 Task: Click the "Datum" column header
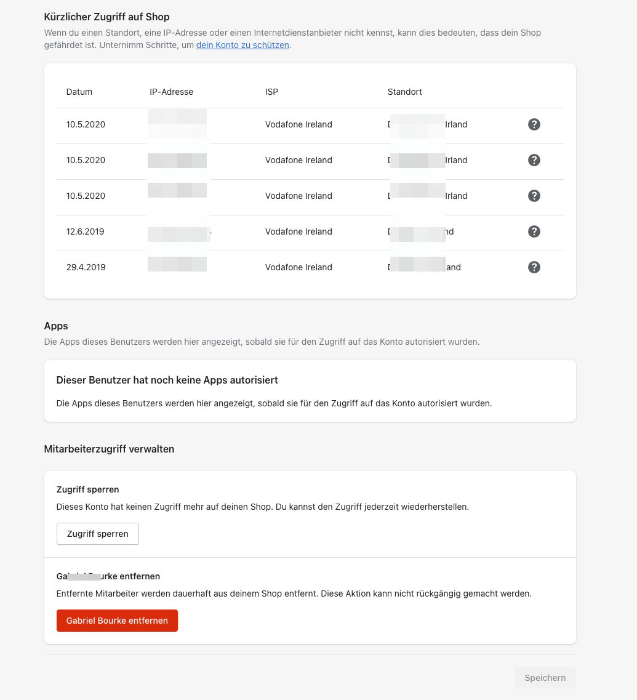point(79,92)
